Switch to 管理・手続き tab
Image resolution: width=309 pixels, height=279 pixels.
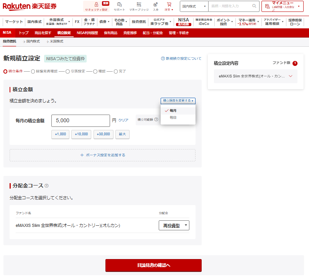pyautogui.click(x=179, y=33)
